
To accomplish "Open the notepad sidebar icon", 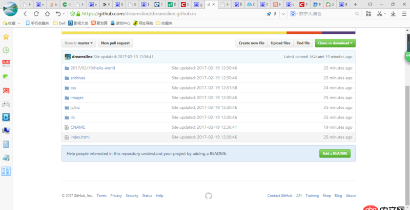I will (x=6, y=158).
